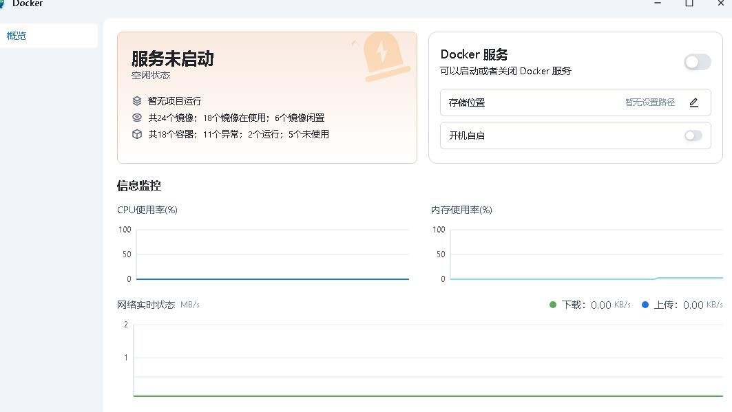Click inside the 内存使用率 chart
The width and height of the screenshot is (732, 412).
coord(585,254)
